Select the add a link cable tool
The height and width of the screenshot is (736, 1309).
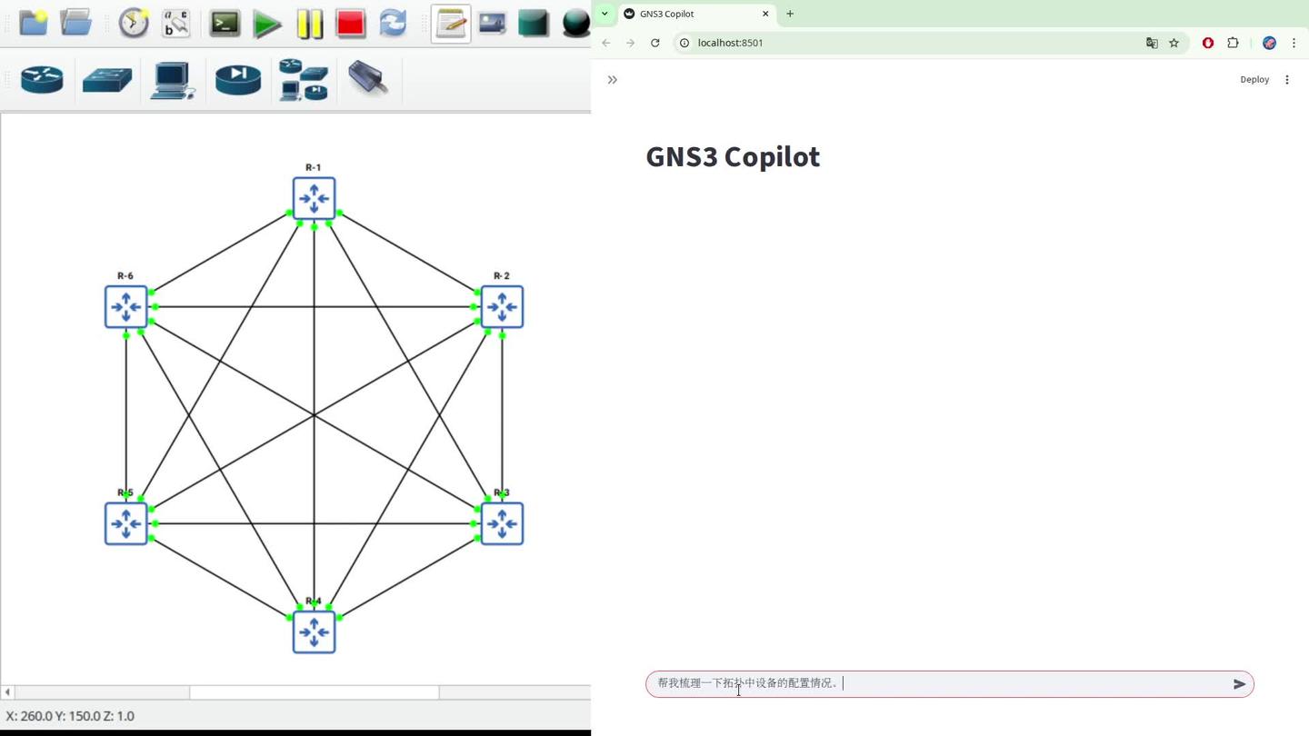point(369,79)
